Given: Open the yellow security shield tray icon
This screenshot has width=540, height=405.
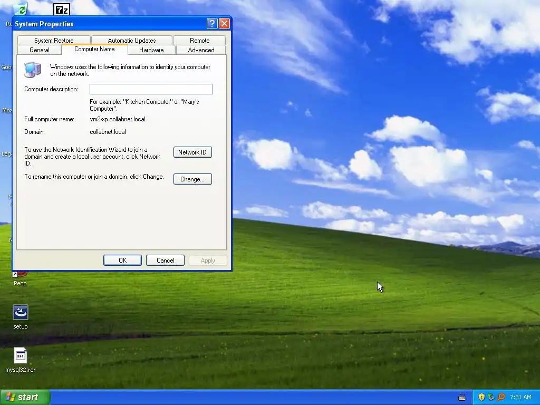Looking at the screenshot, I should coord(481,397).
